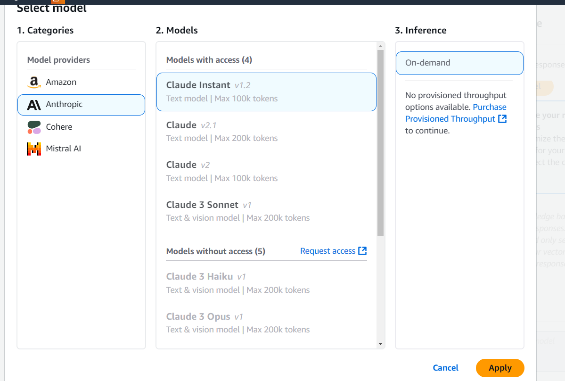This screenshot has width=565, height=381.
Task: Apply the selected model
Action: tap(500, 368)
